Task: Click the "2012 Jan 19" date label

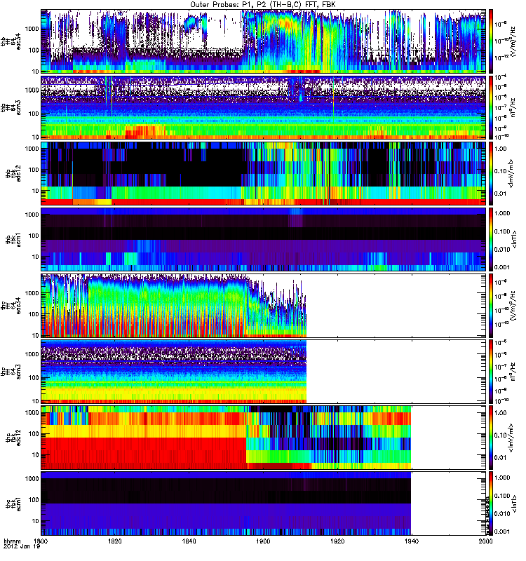Action: (22, 547)
